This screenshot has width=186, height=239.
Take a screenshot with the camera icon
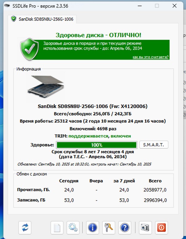tap(145, 228)
